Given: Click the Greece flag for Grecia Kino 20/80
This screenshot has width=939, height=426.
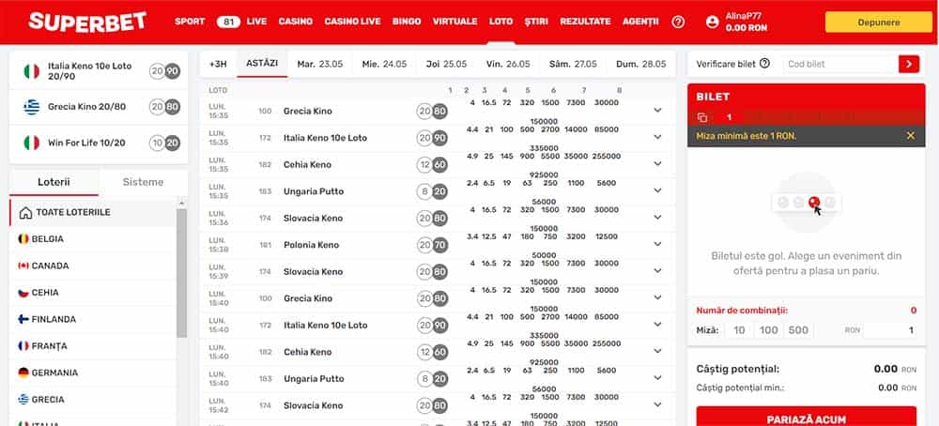Looking at the screenshot, I should pyautogui.click(x=31, y=107).
